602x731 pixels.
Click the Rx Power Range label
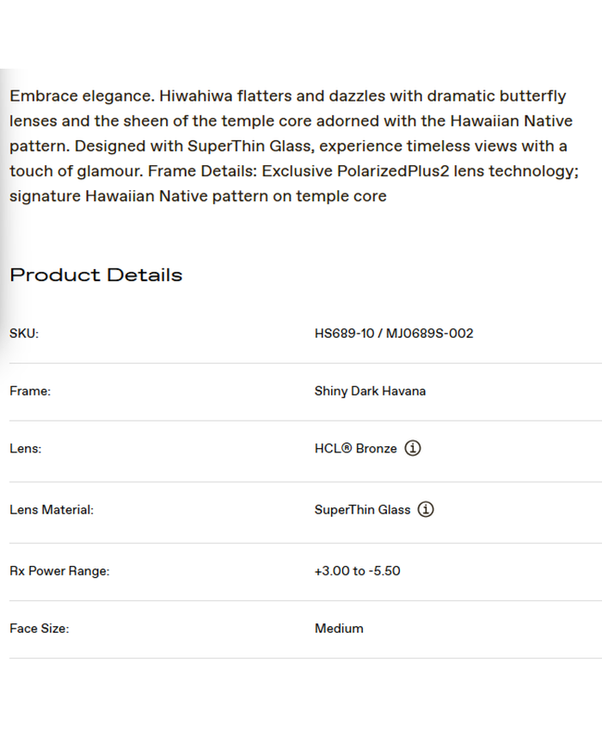point(59,571)
